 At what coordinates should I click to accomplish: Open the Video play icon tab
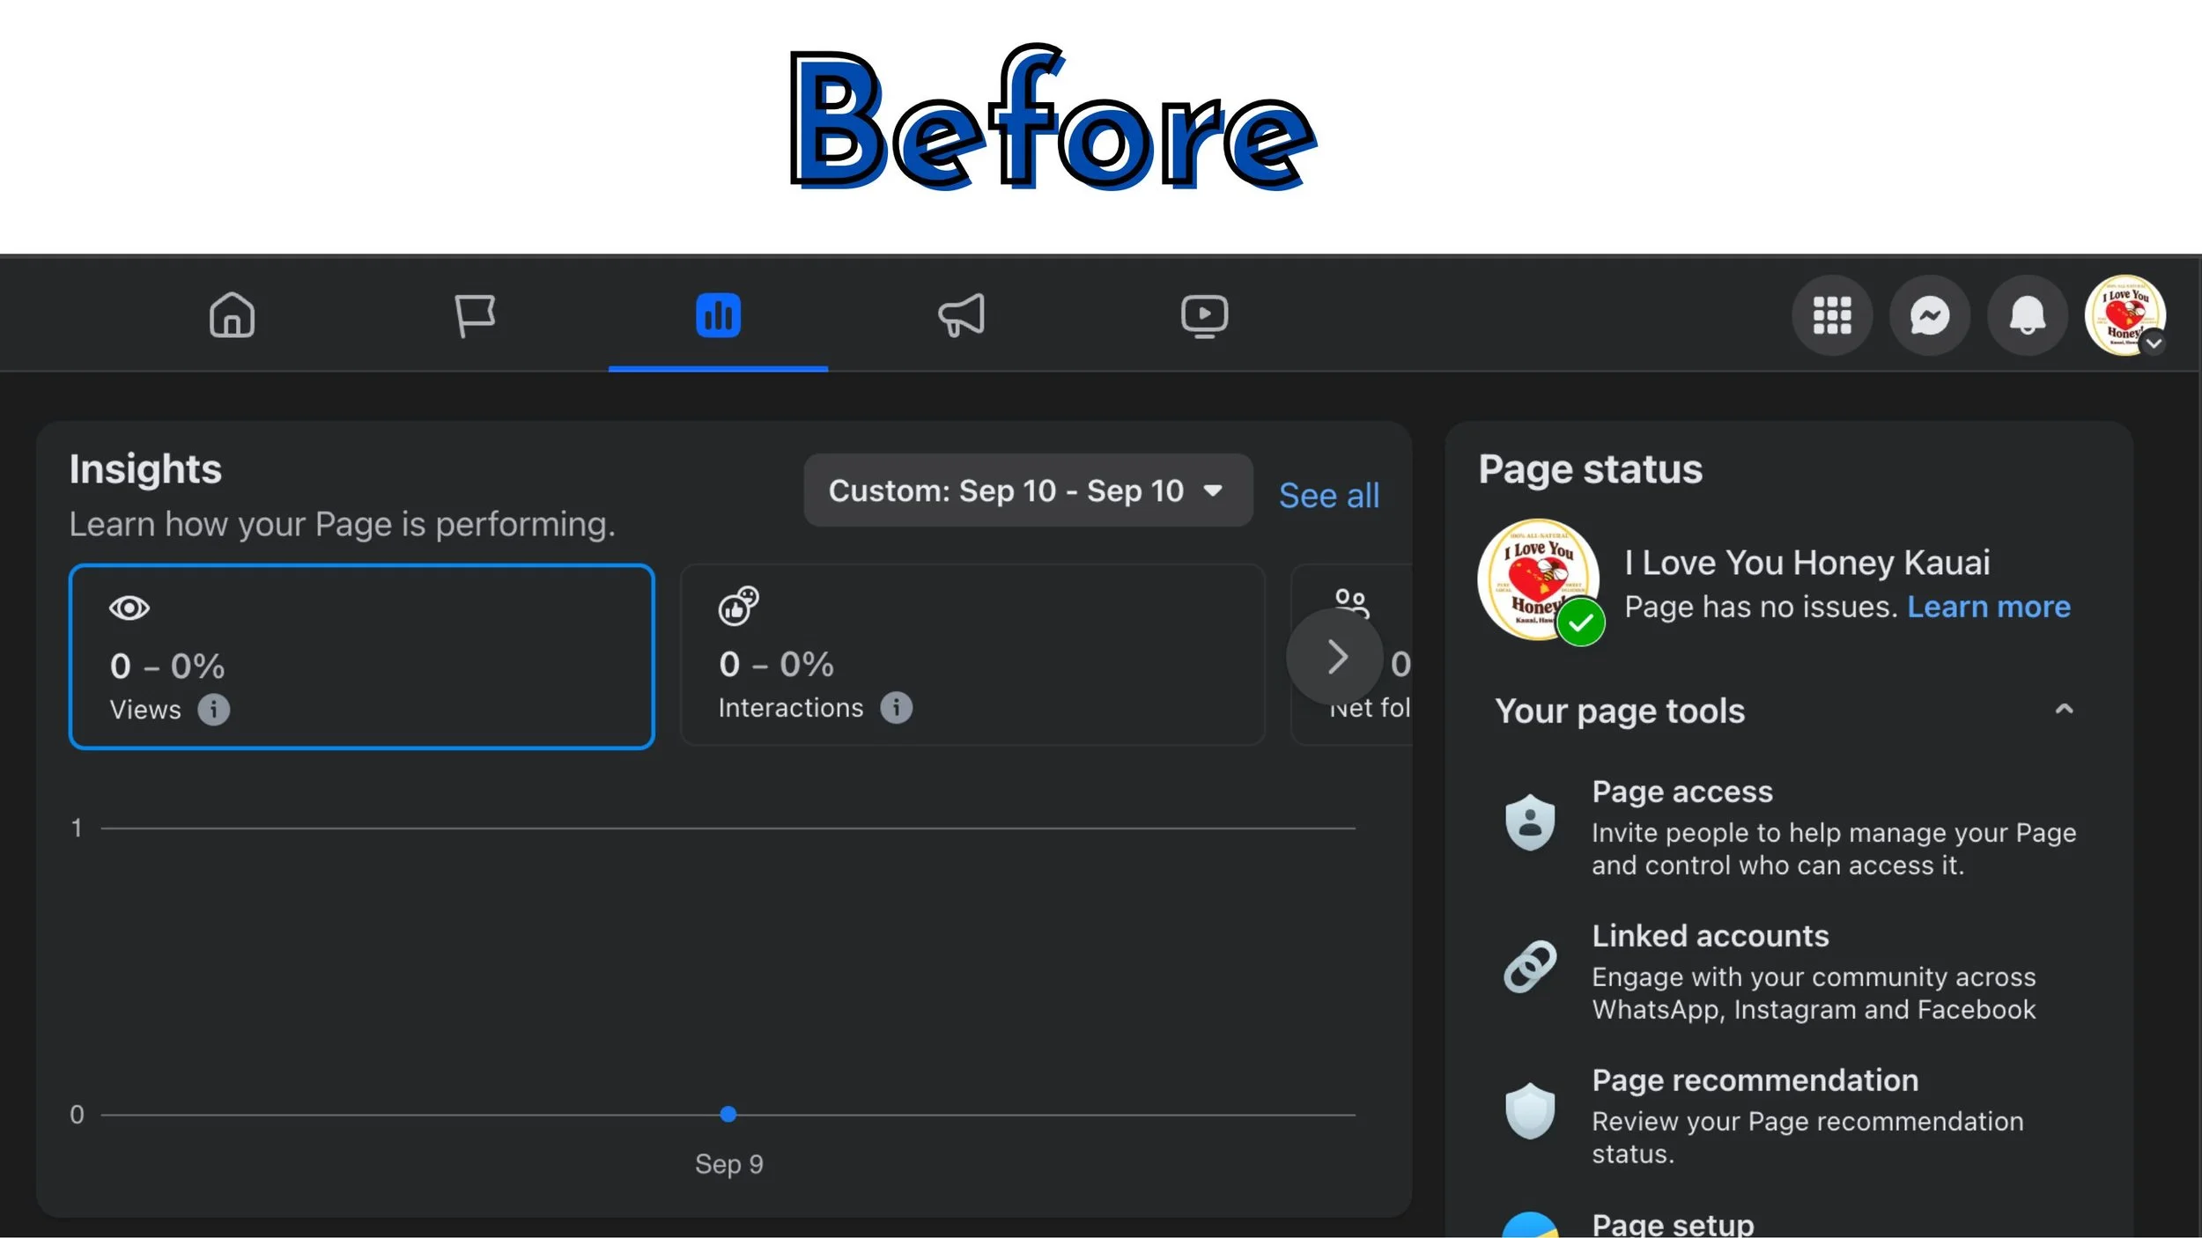coord(1204,315)
